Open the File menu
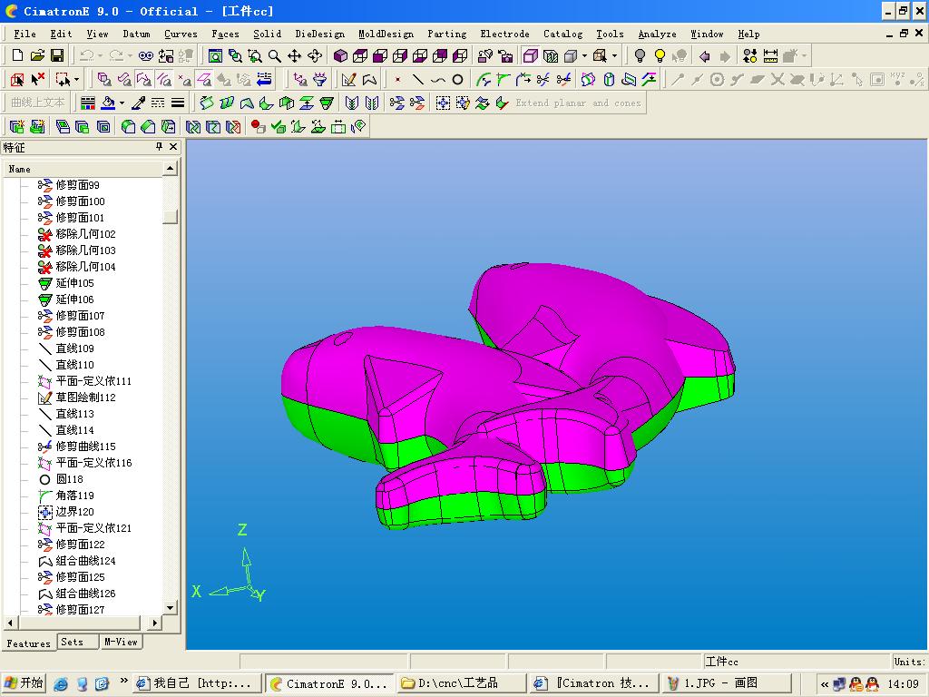Screen dimensions: 929x697 [24, 34]
